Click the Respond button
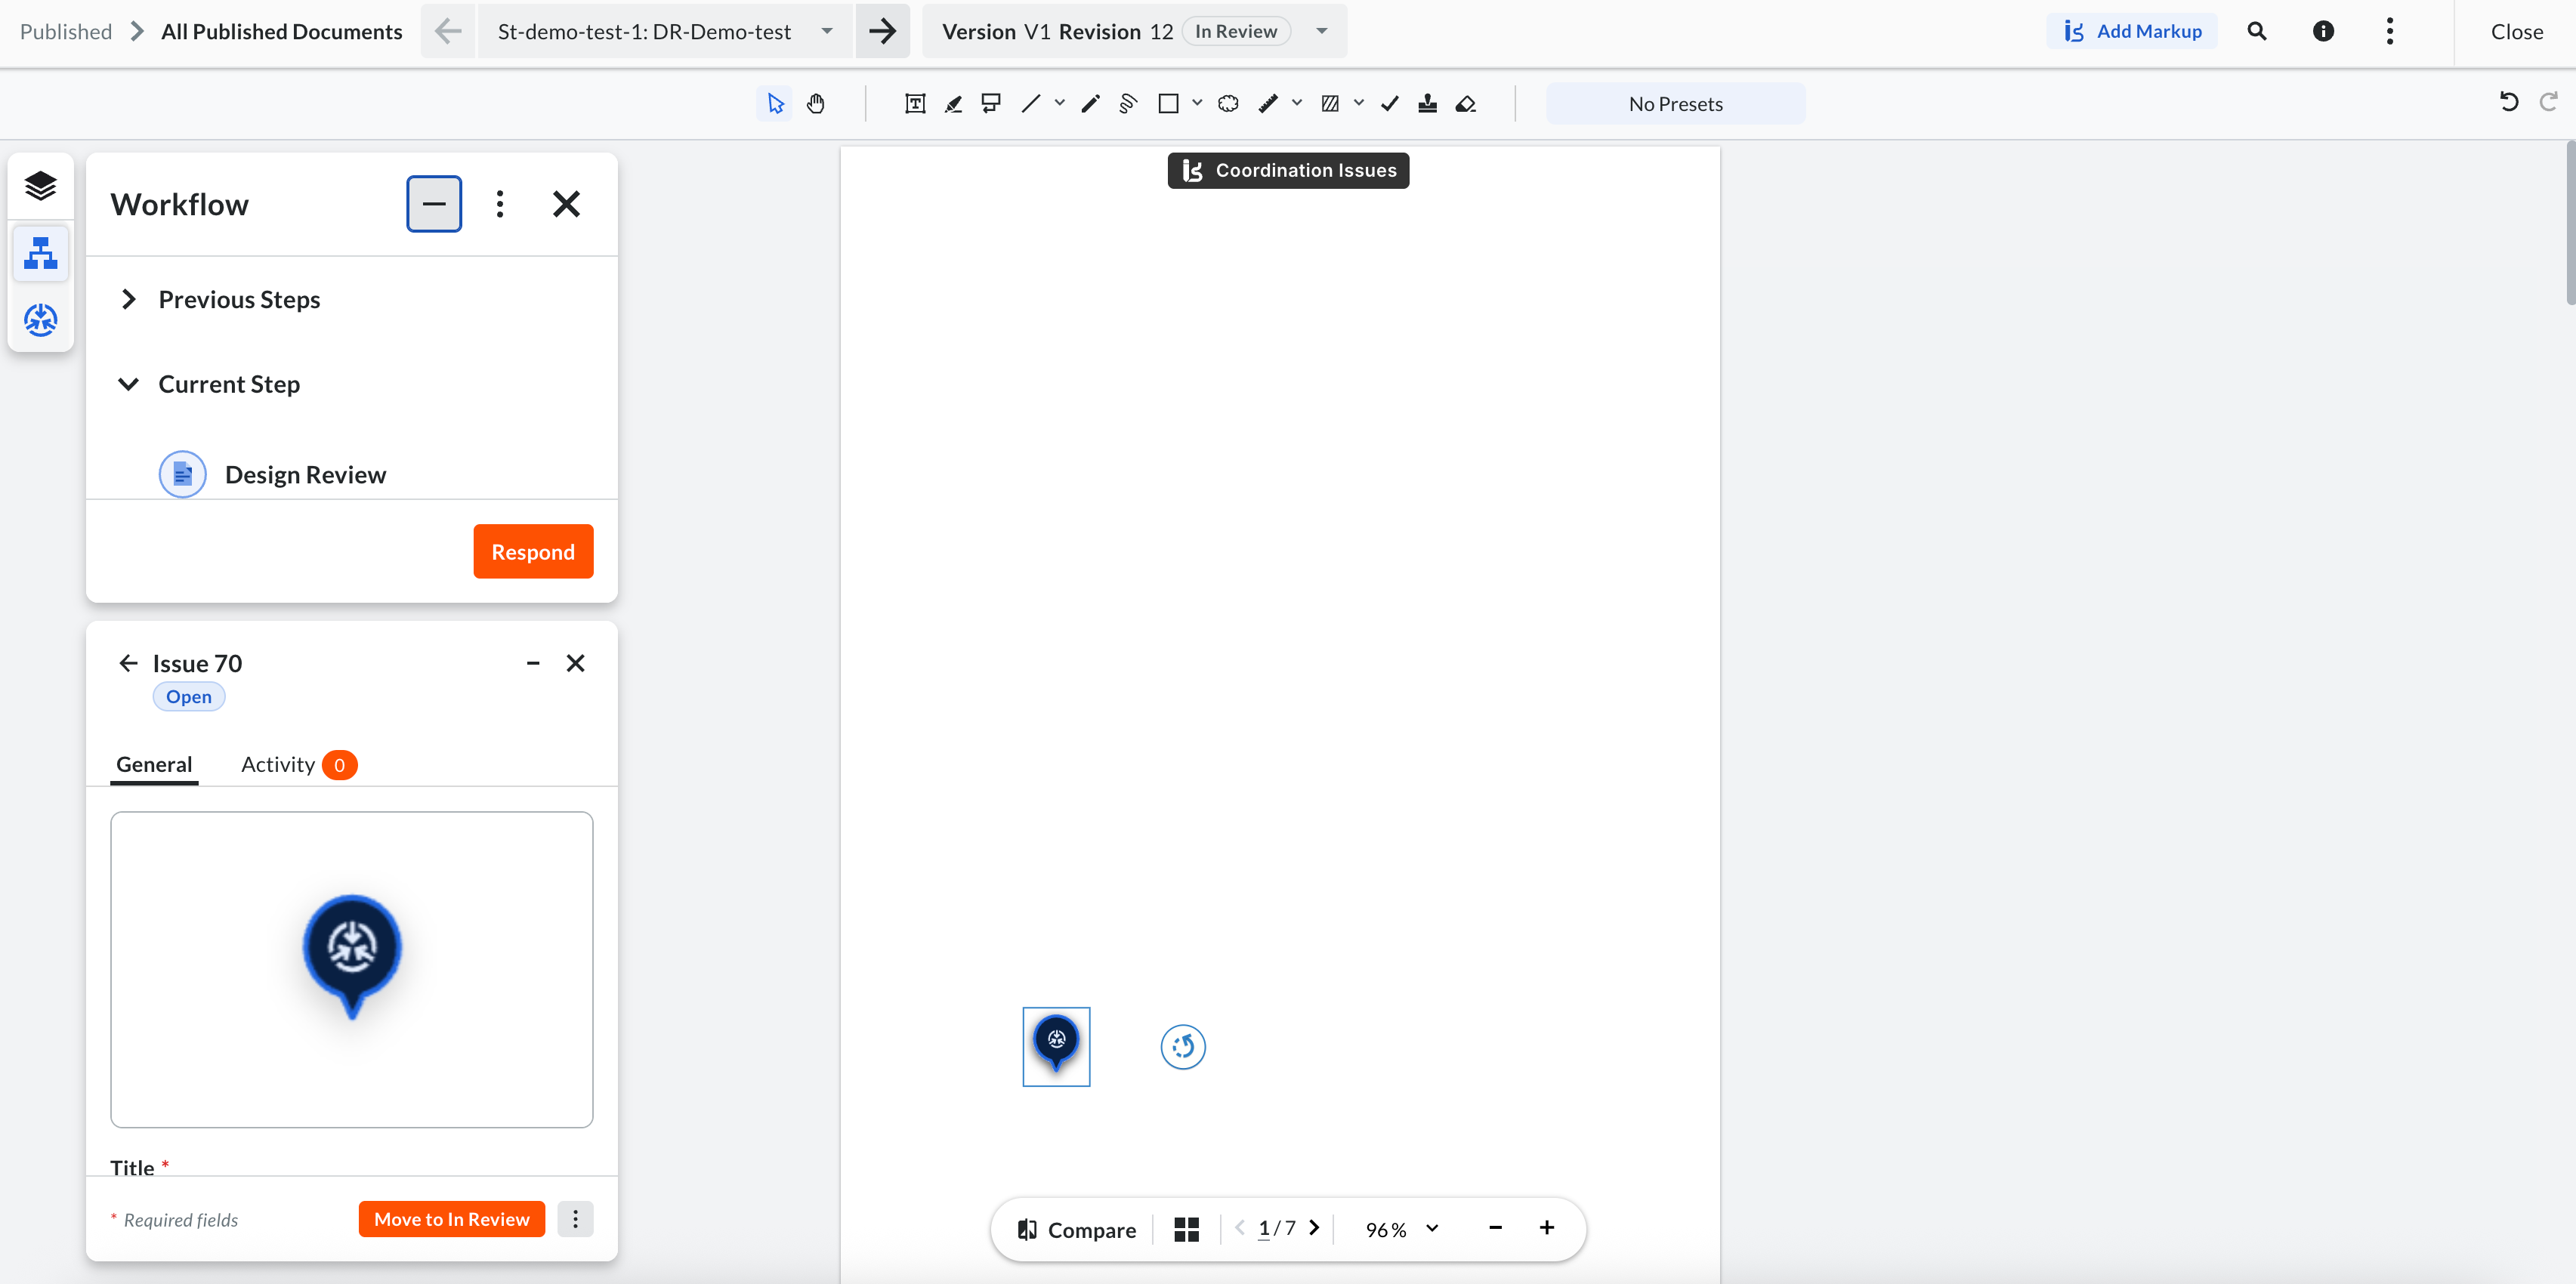Screen dimensions: 2576x1284 (x=532, y=552)
